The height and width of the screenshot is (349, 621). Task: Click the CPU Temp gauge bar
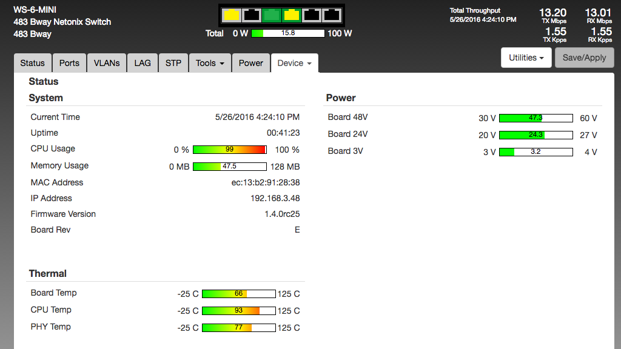click(x=238, y=311)
